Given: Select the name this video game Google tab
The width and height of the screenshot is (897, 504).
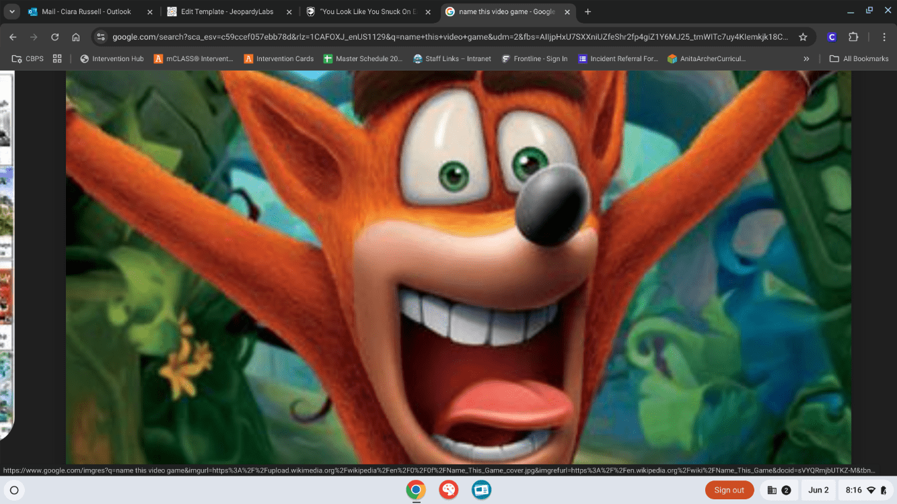Looking at the screenshot, I should click(507, 11).
